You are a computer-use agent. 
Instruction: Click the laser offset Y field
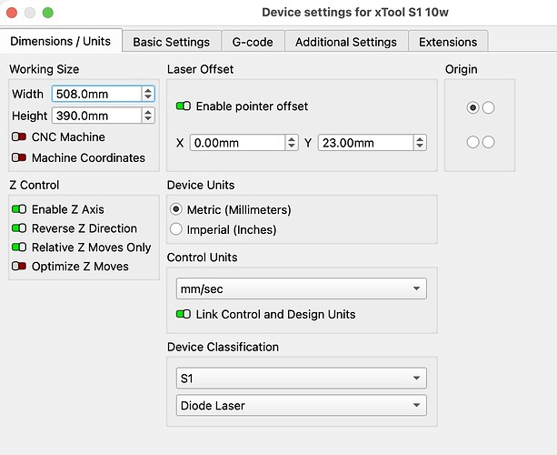click(x=365, y=143)
